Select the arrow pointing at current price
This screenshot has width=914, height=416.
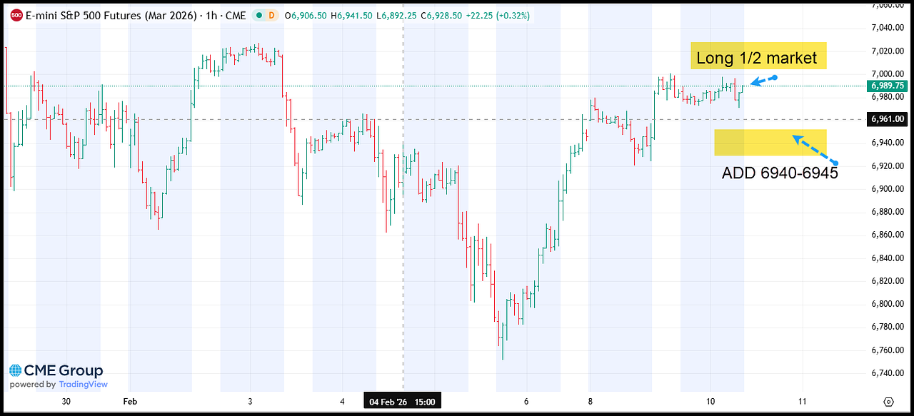pyautogui.click(x=763, y=81)
